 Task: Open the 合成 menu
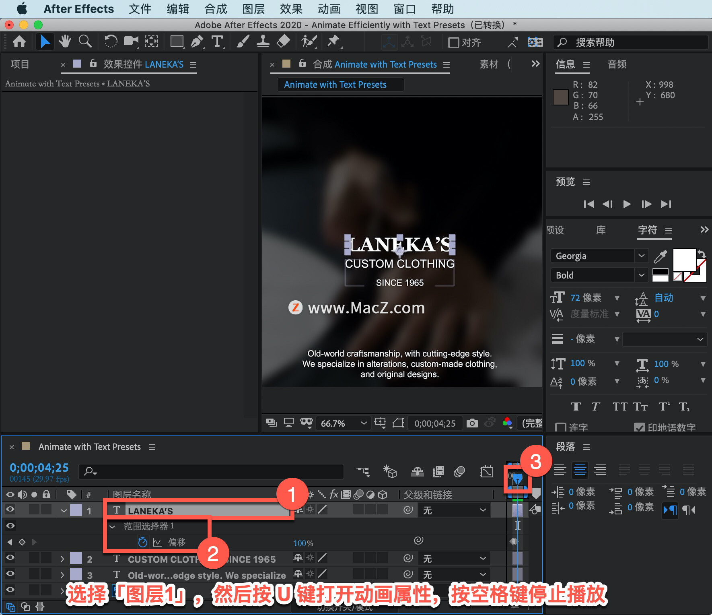216,9
